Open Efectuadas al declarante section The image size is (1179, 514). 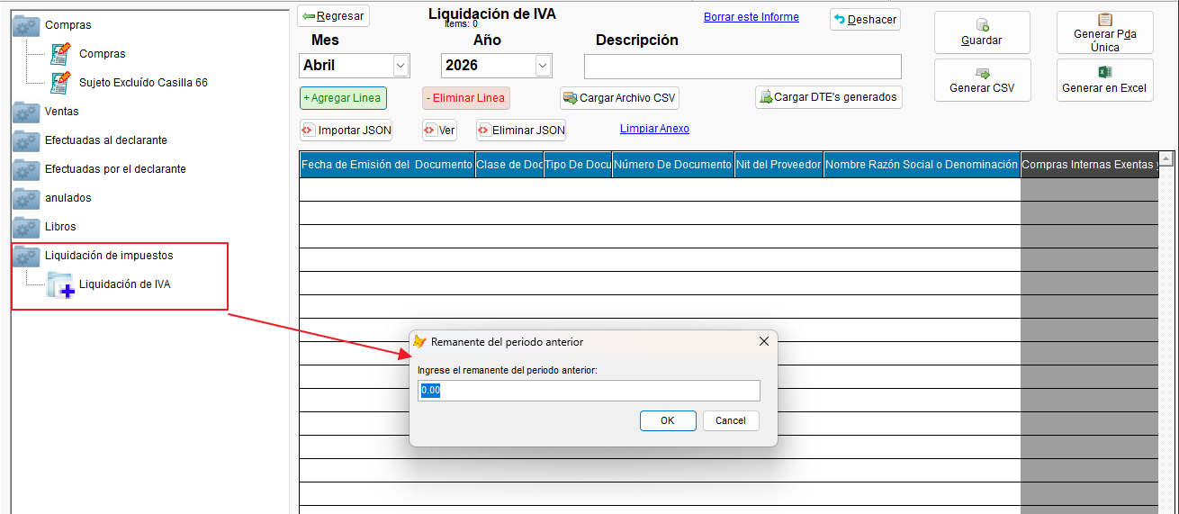pos(105,140)
